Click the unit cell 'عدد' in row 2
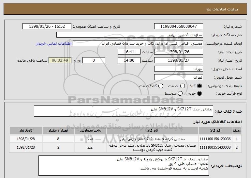This screenshot has width=251, height=178. tap(90, 147)
